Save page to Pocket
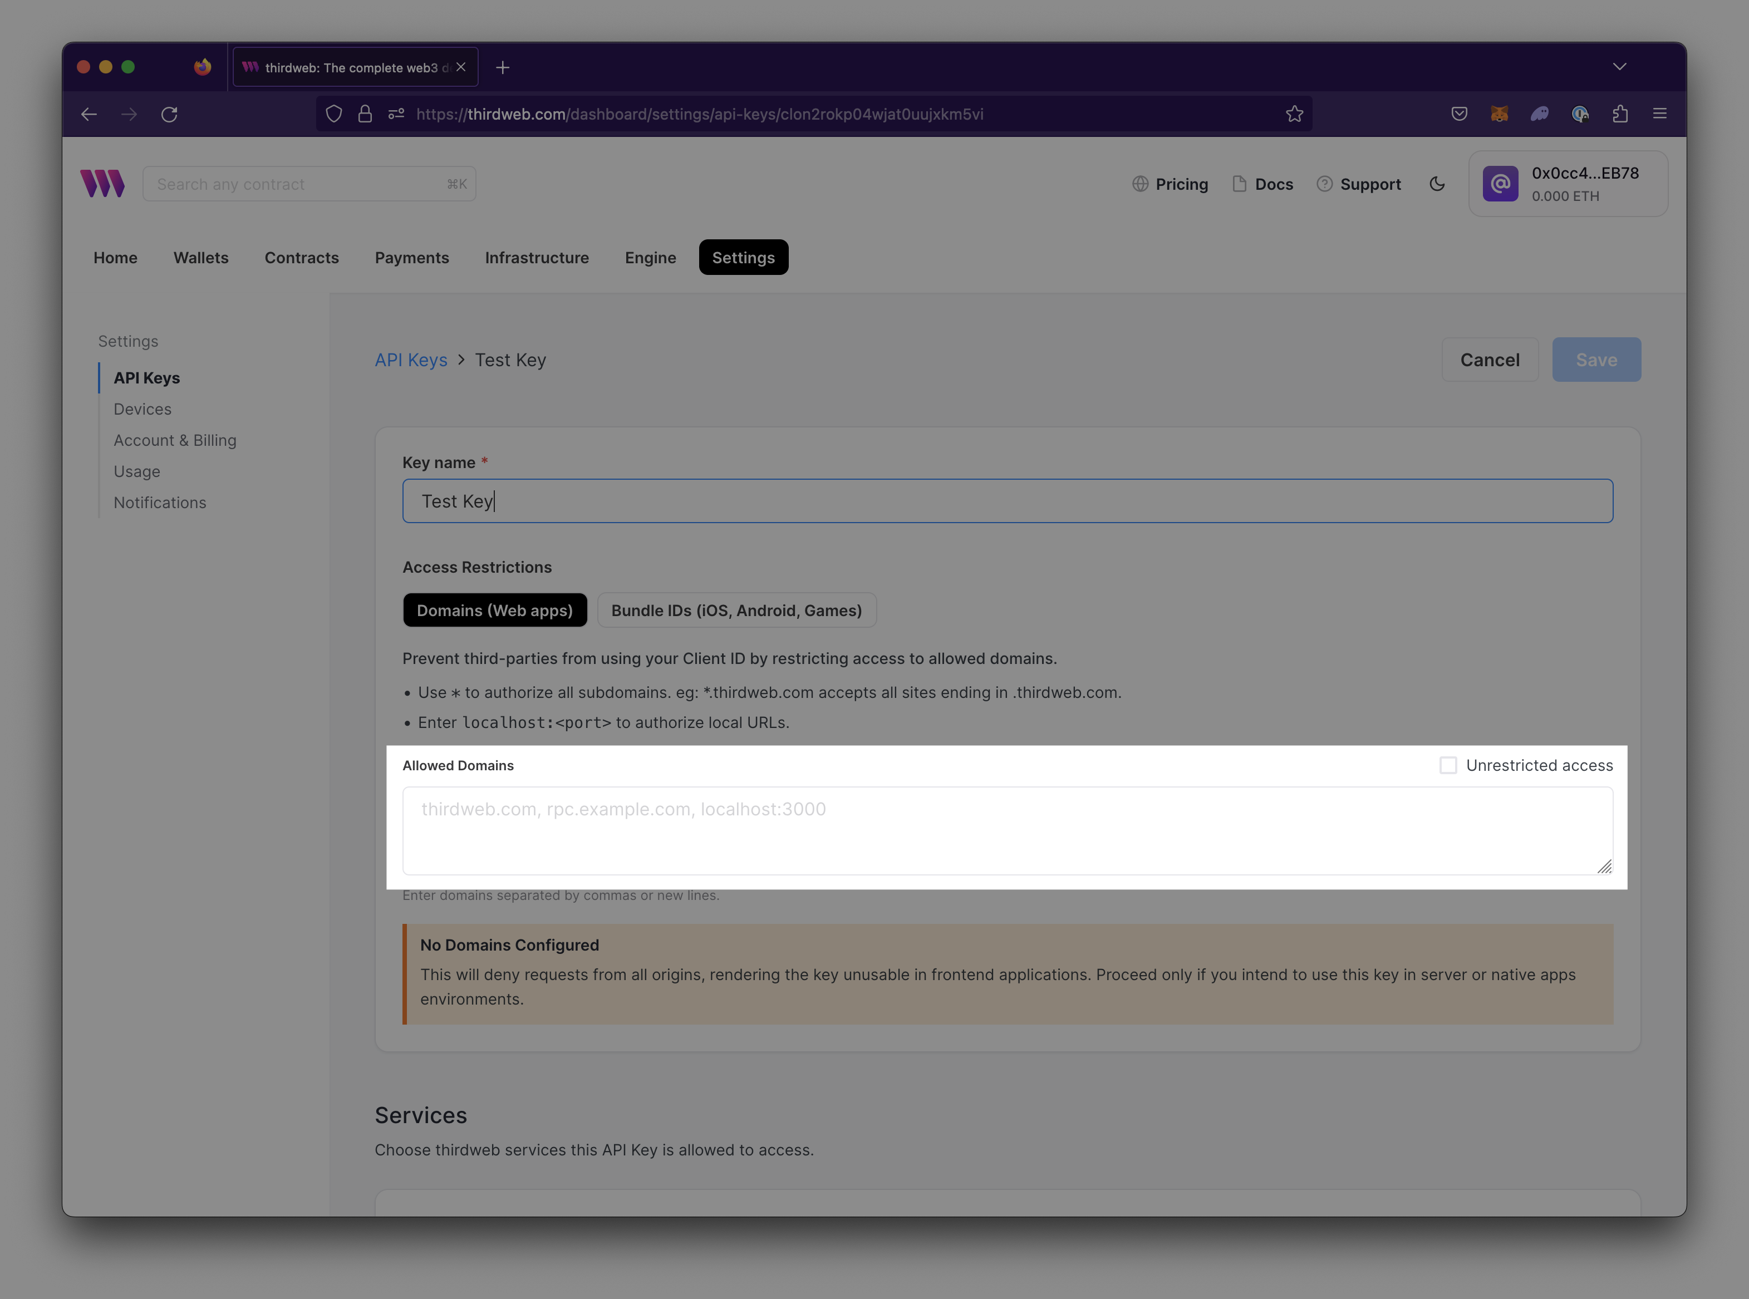 click(x=1459, y=114)
